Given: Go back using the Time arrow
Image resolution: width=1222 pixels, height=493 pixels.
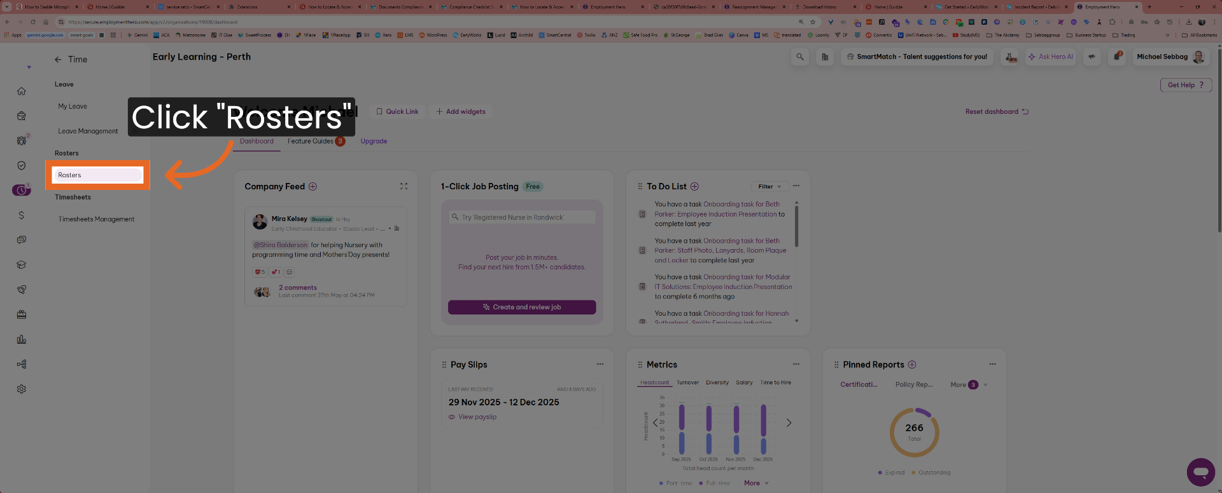Looking at the screenshot, I should (x=58, y=59).
